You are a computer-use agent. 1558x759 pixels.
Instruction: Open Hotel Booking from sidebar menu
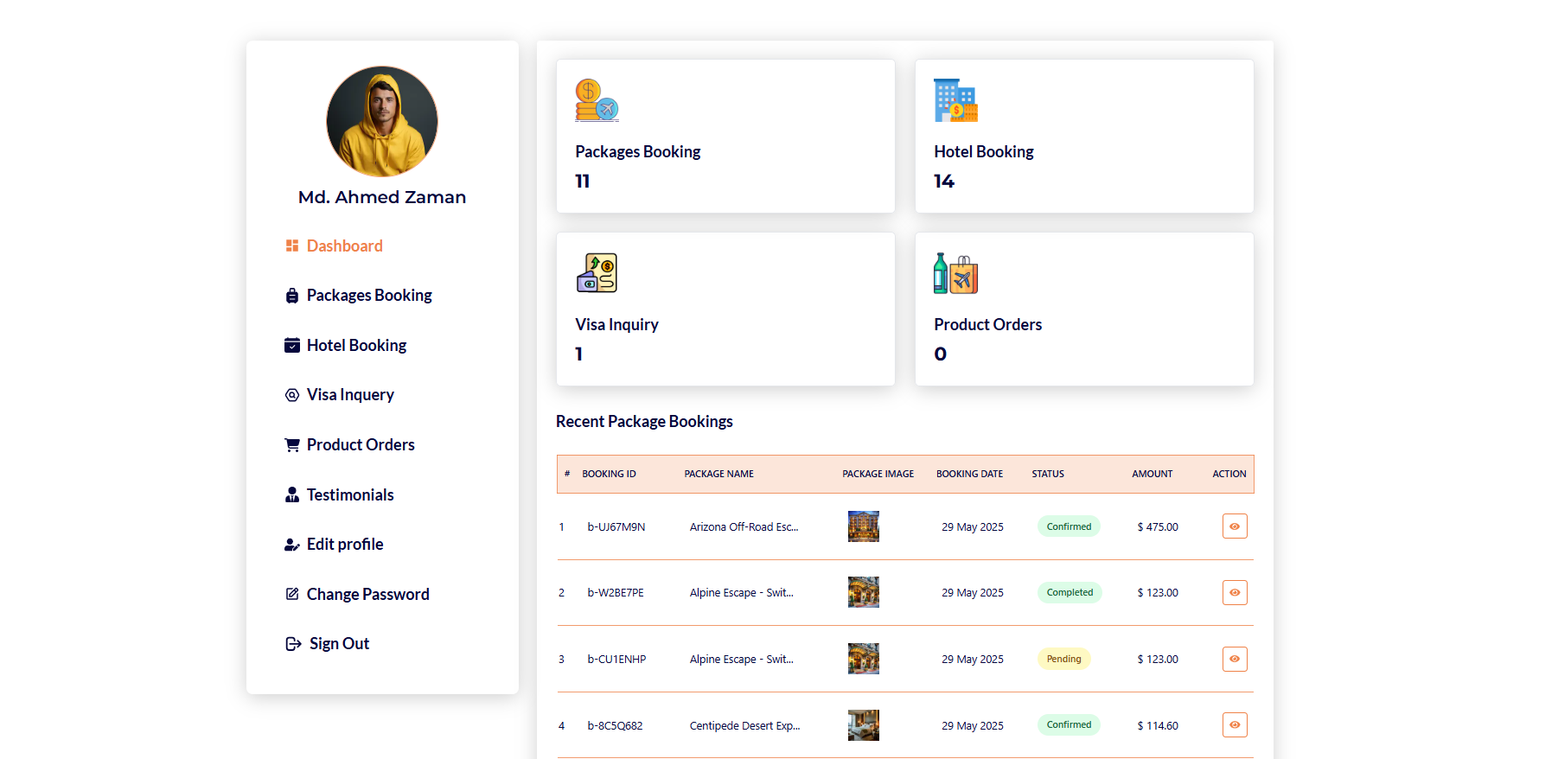(x=356, y=345)
